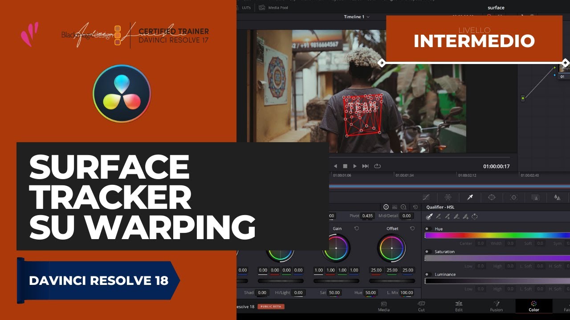Click the Offset green 25.00 value
This screenshot has height=320, width=570.
[x=392, y=270]
